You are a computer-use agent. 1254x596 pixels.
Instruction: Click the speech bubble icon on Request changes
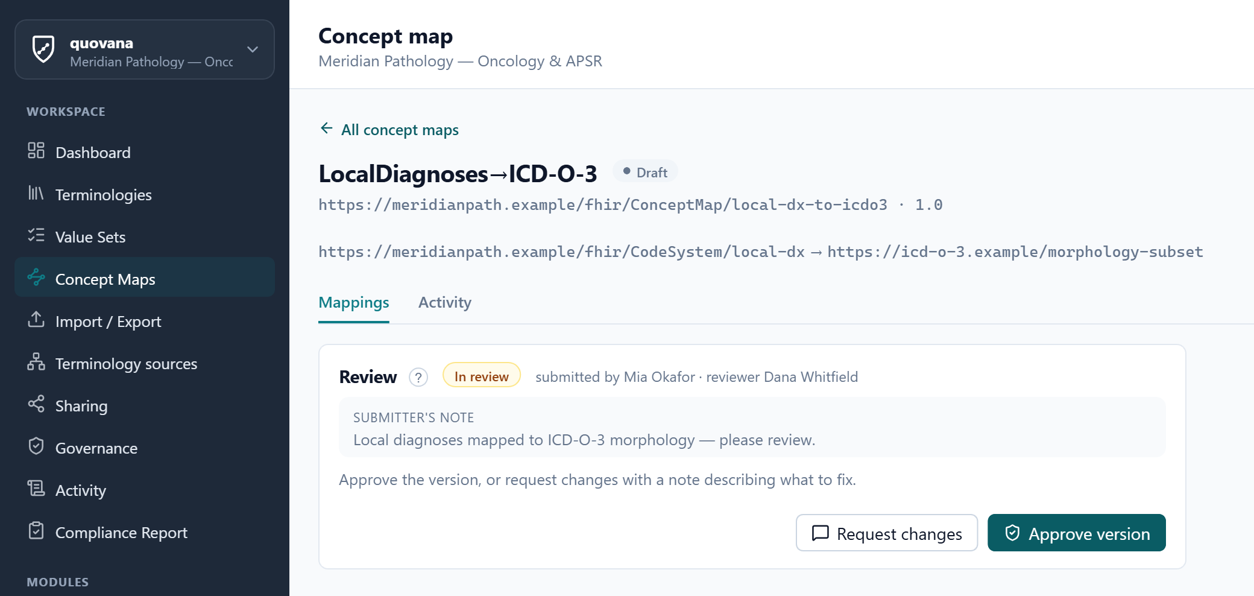(821, 533)
